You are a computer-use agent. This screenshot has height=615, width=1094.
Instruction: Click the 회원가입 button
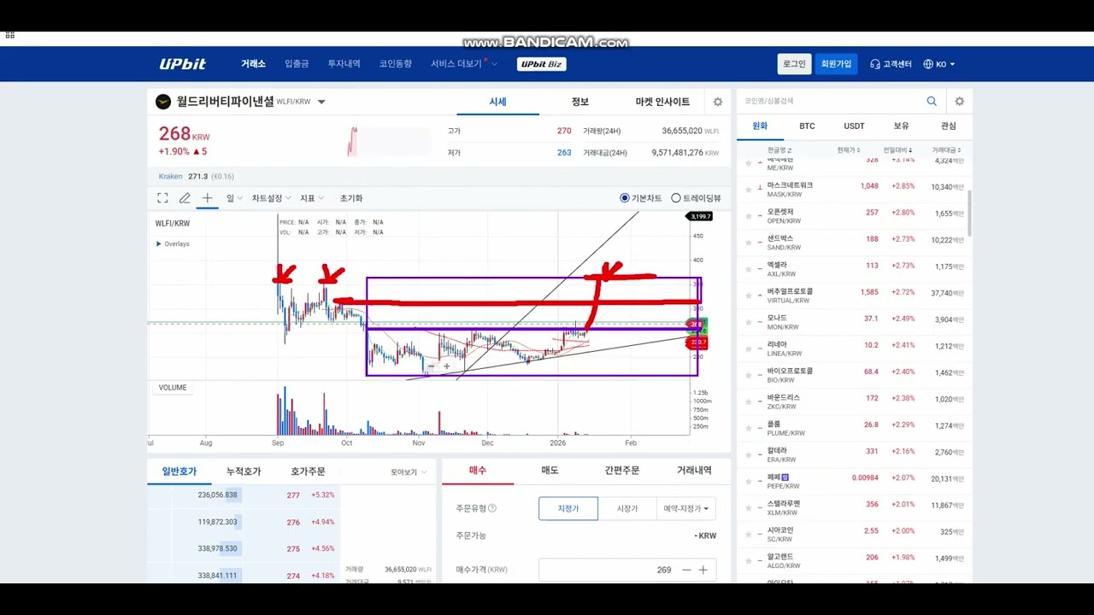click(836, 64)
